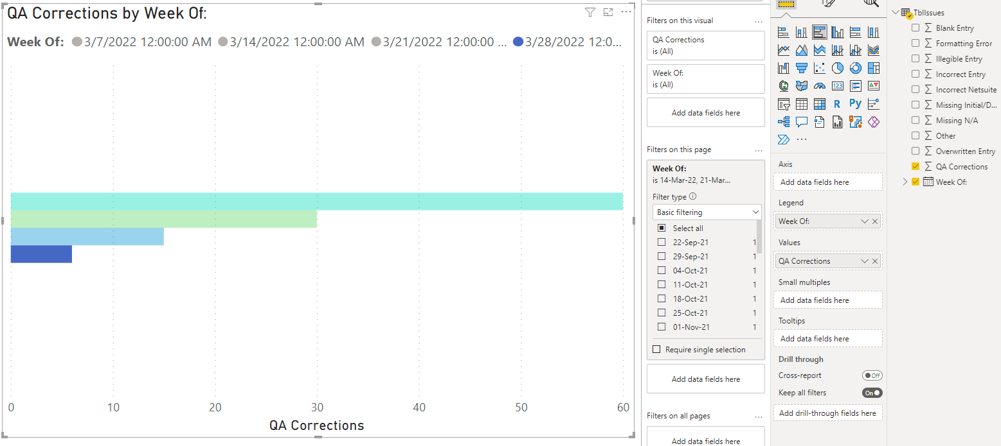The width and height of the screenshot is (1001, 446).
Task: Toggle Keep all filters switch
Action: [x=872, y=393]
